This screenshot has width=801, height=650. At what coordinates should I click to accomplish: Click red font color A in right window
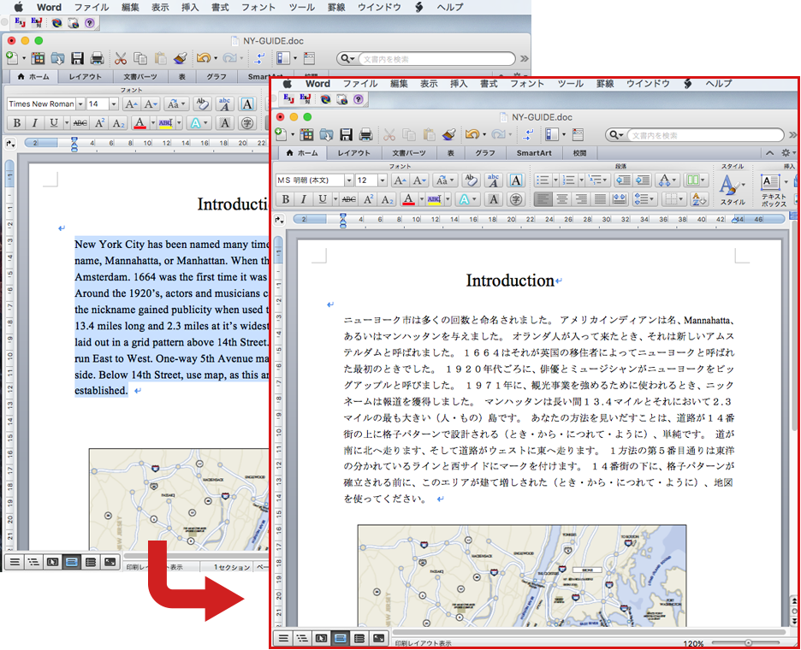pyautogui.click(x=407, y=199)
